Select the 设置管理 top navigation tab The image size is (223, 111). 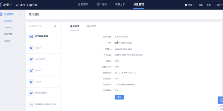pos(139,4)
